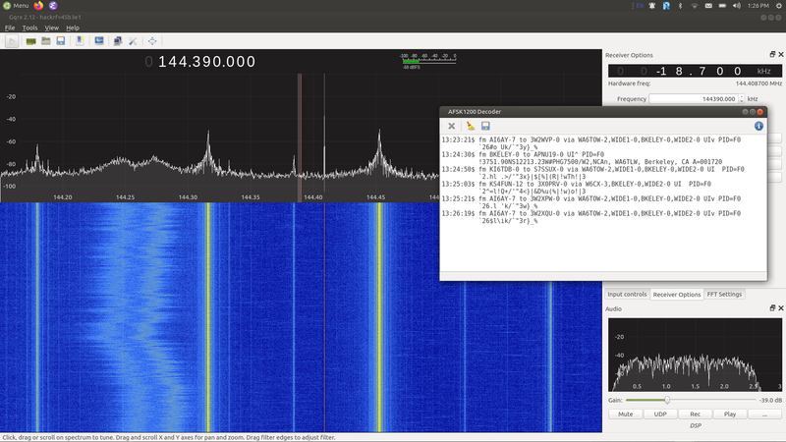Open the Tools menu
Viewport: 786px width, 442px height.
pos(29,28)
